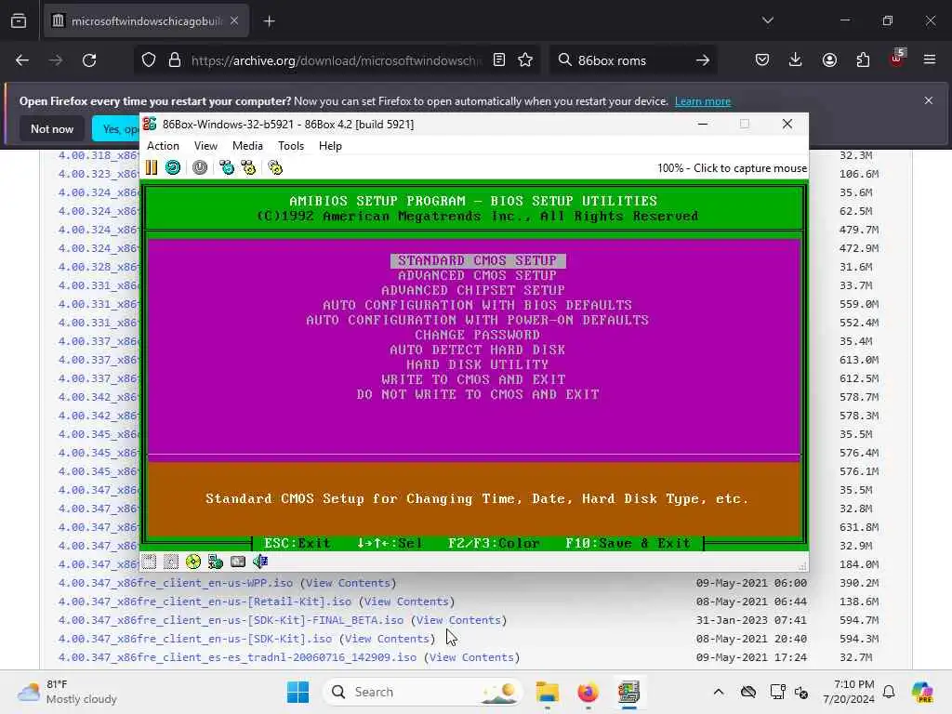
Task: Click the sound speaker icon in 86Box status bar
Action: (260, 562)
